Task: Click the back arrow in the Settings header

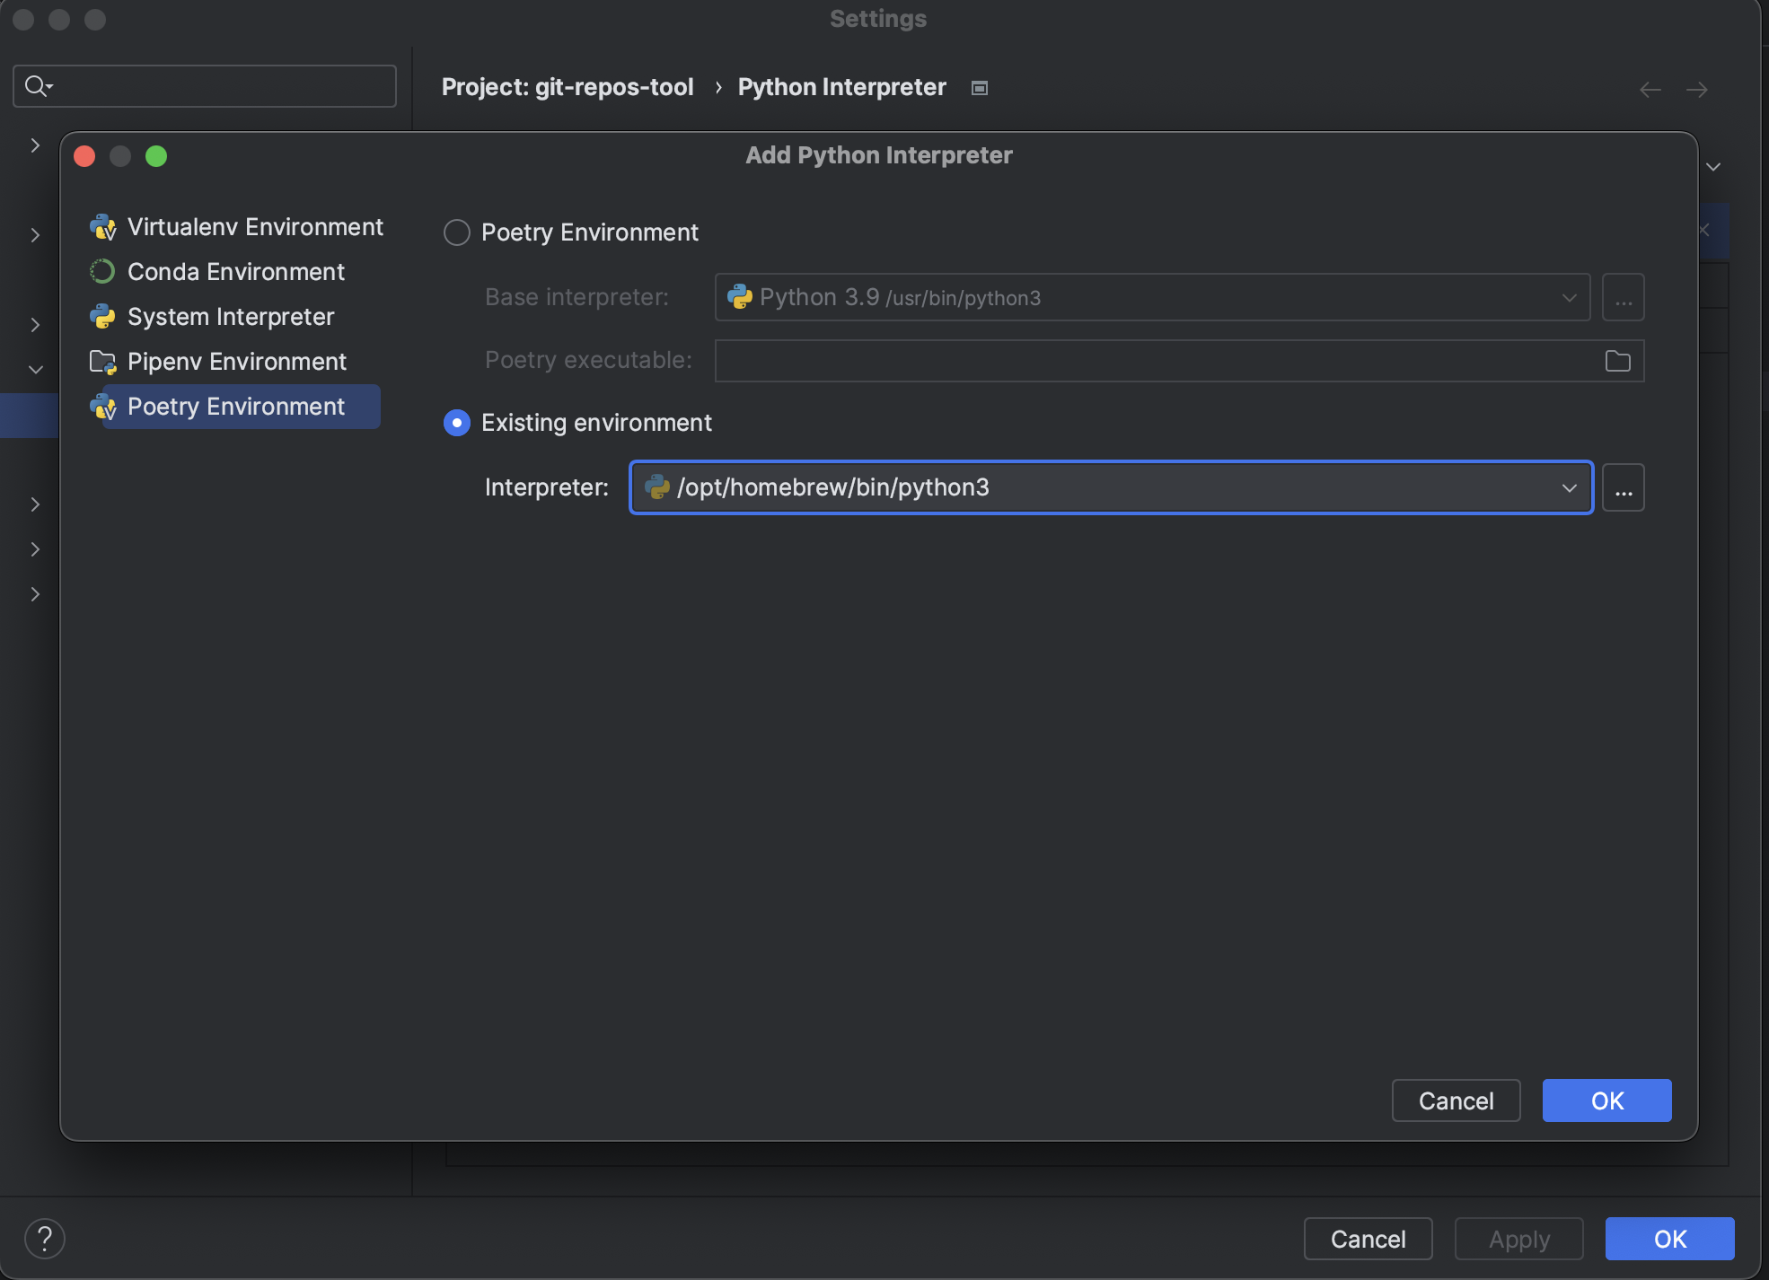Action: [x=1650, y=90]
